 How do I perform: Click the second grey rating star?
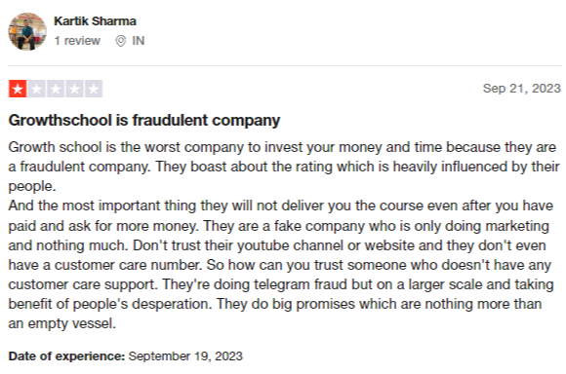coord(37,89)
